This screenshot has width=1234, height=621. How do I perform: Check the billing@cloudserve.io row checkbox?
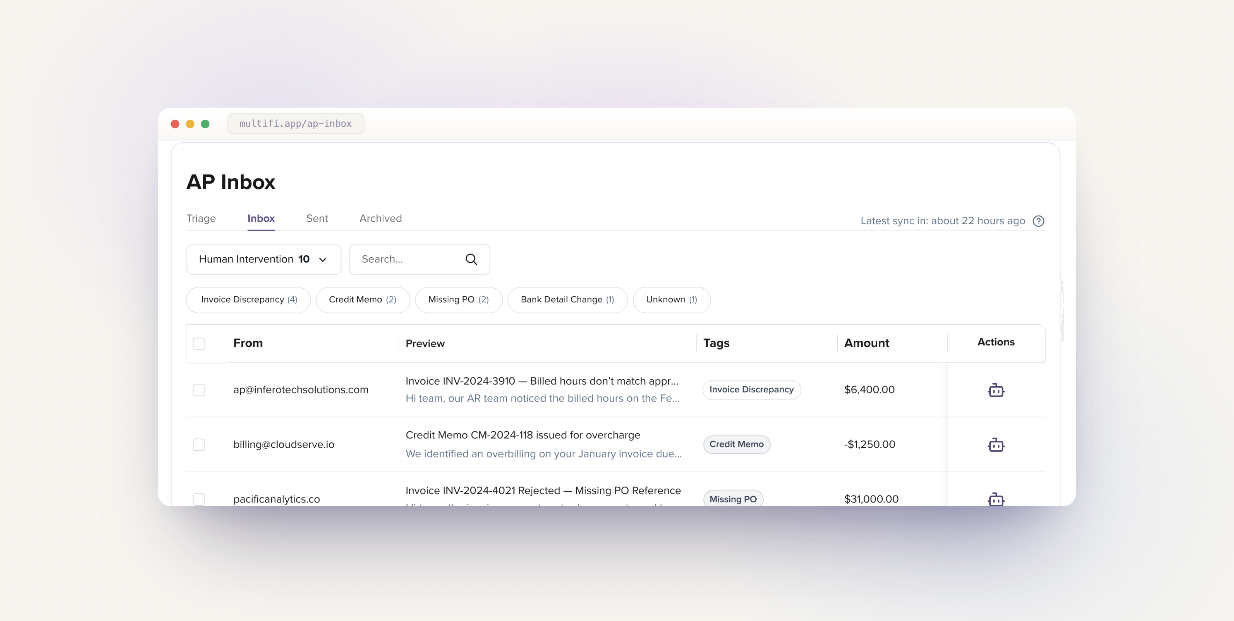pos(199,445)
